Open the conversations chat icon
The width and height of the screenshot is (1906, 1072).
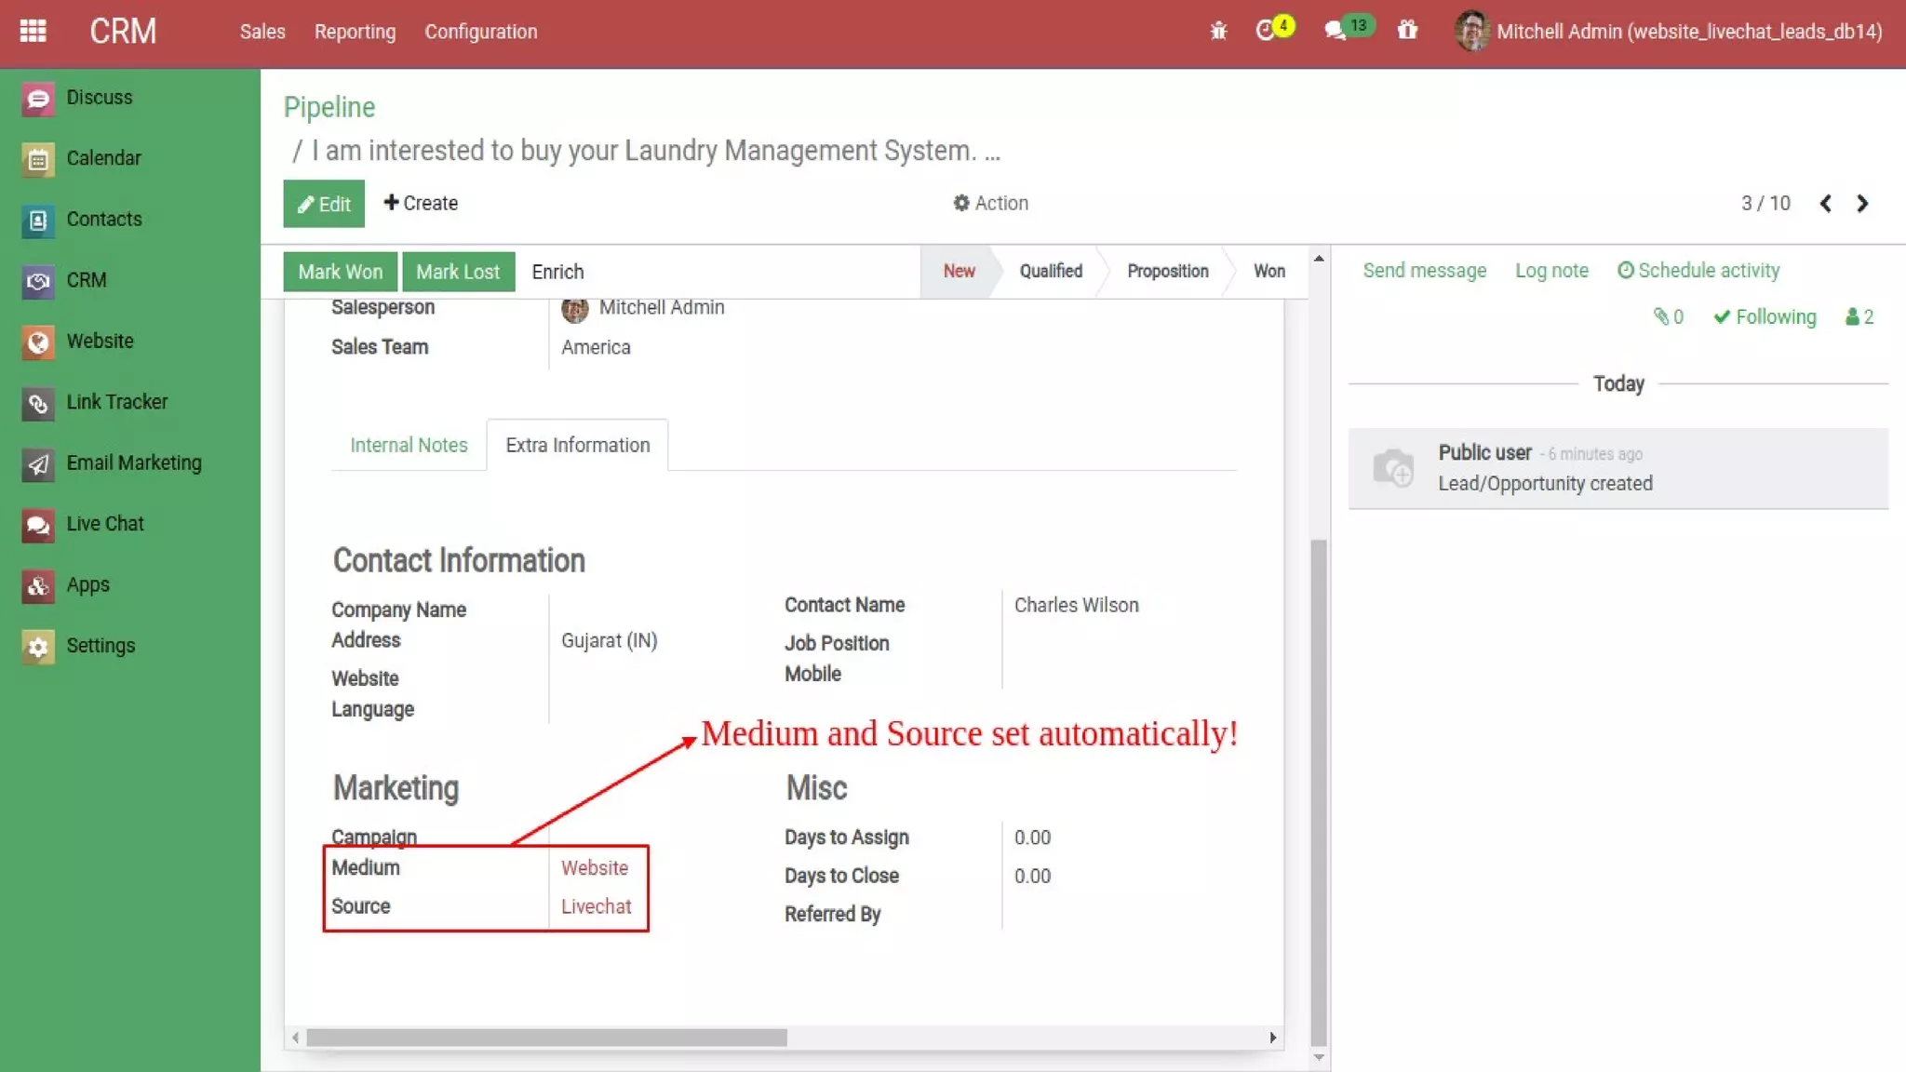pos(1336,31)
